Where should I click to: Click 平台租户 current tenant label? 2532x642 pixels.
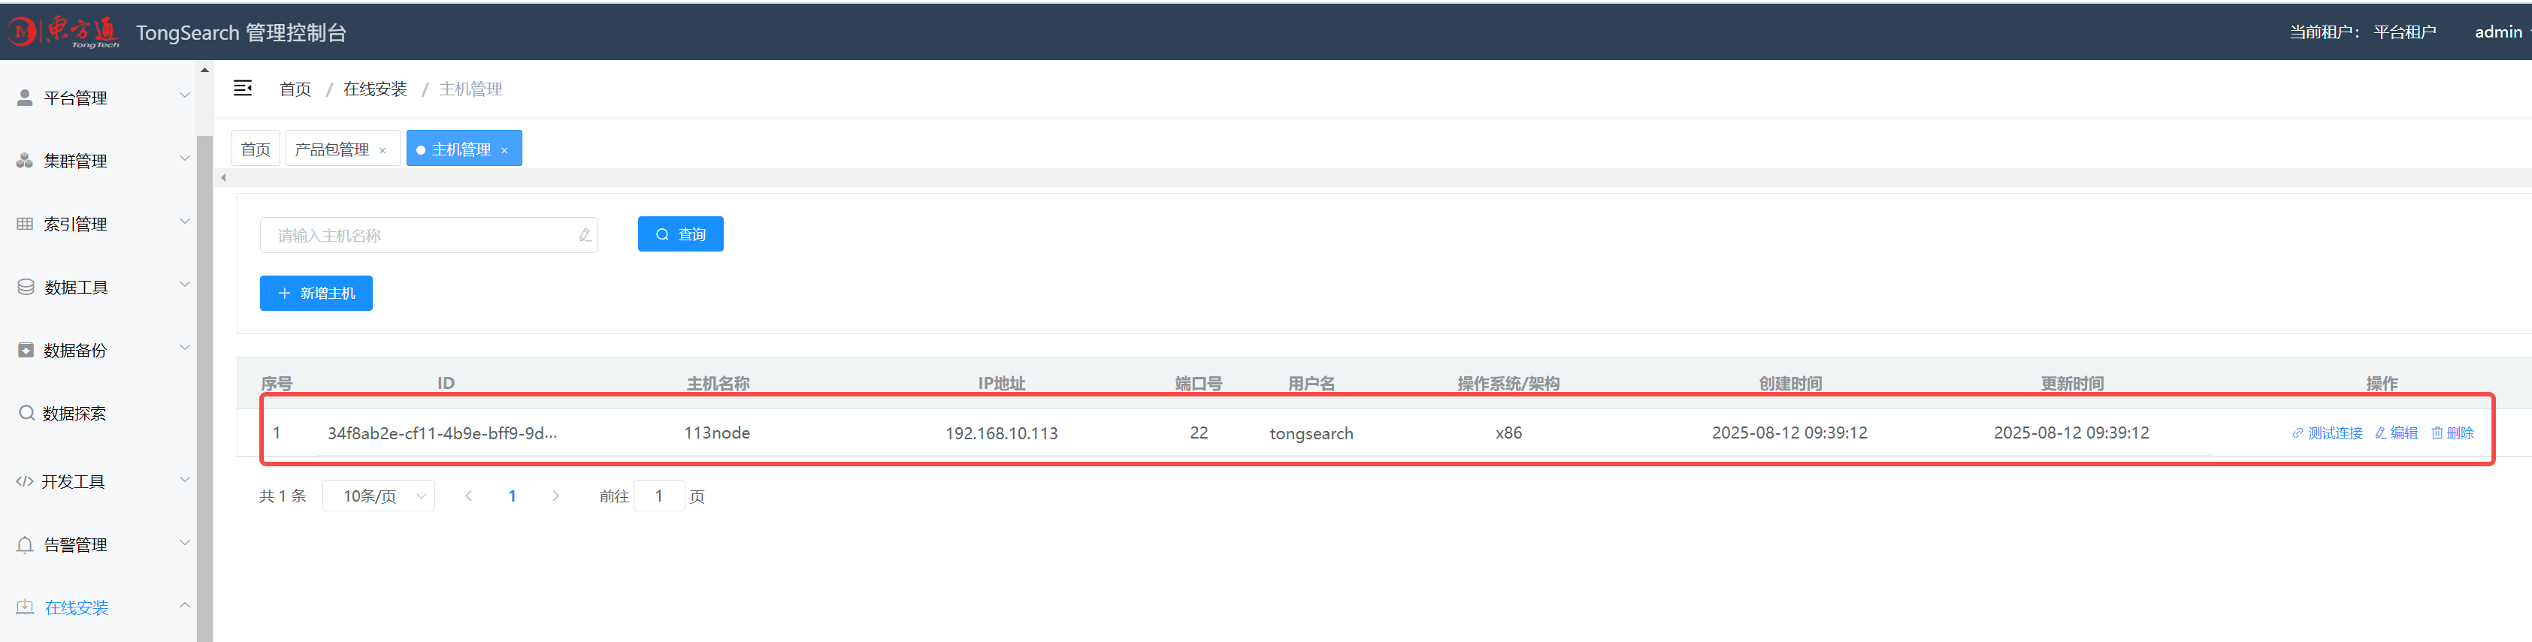[2404, 32]
